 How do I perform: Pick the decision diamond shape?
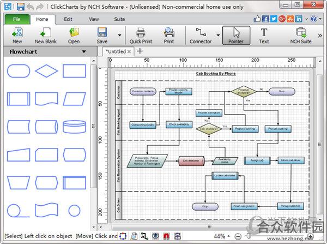click(x=46, y=71)
